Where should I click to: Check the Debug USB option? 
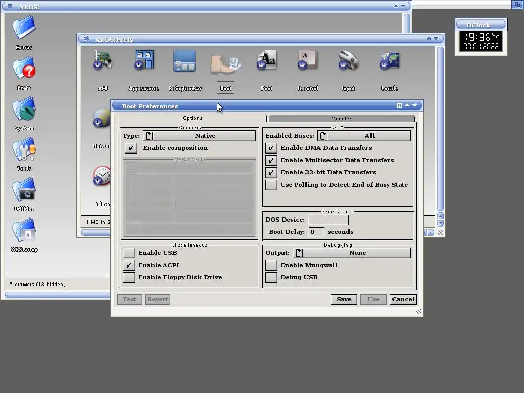point(271,277)
